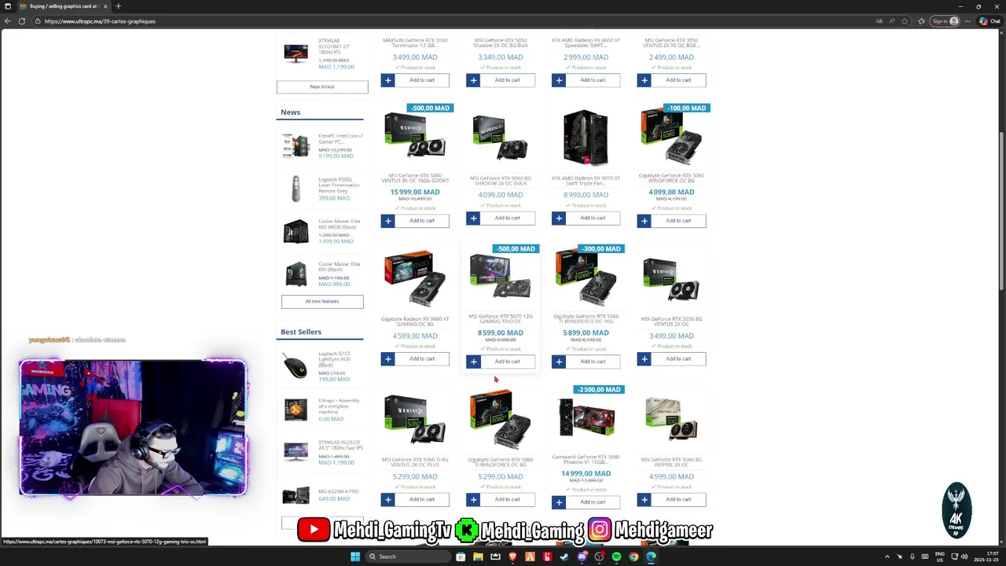This screenshot has height=566, width=1006.
Task: Click plus icon for XFX RX 9070 XT Swift
Action: [x=559, y=218]
